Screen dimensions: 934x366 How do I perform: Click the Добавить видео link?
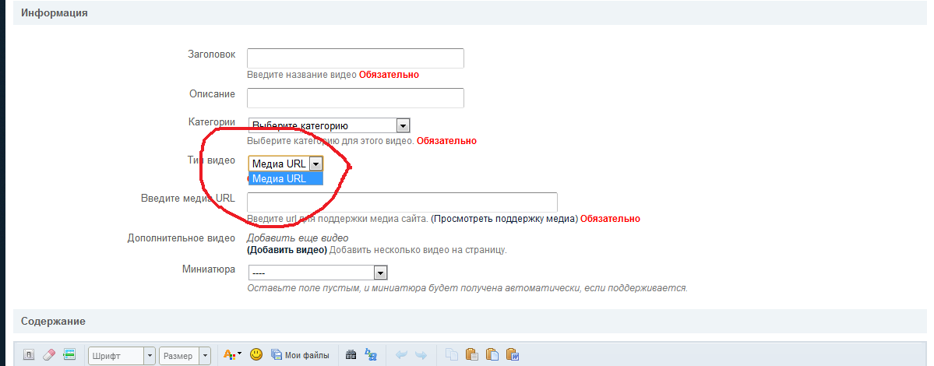(x=287, y=250)
